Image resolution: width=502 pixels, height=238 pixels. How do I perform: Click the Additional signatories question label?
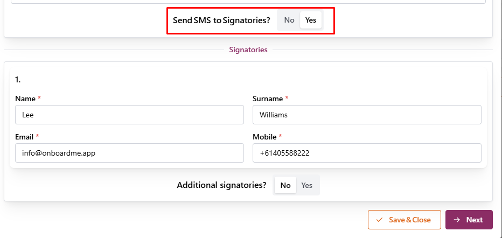(x=221, y=185)
